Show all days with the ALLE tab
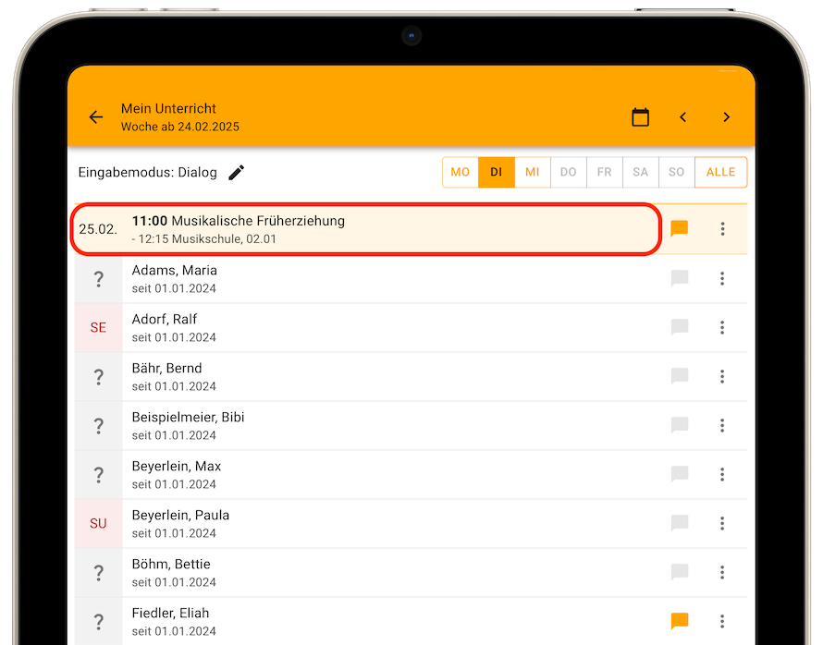This screenshot has width=823, height=645. (720, 172)
